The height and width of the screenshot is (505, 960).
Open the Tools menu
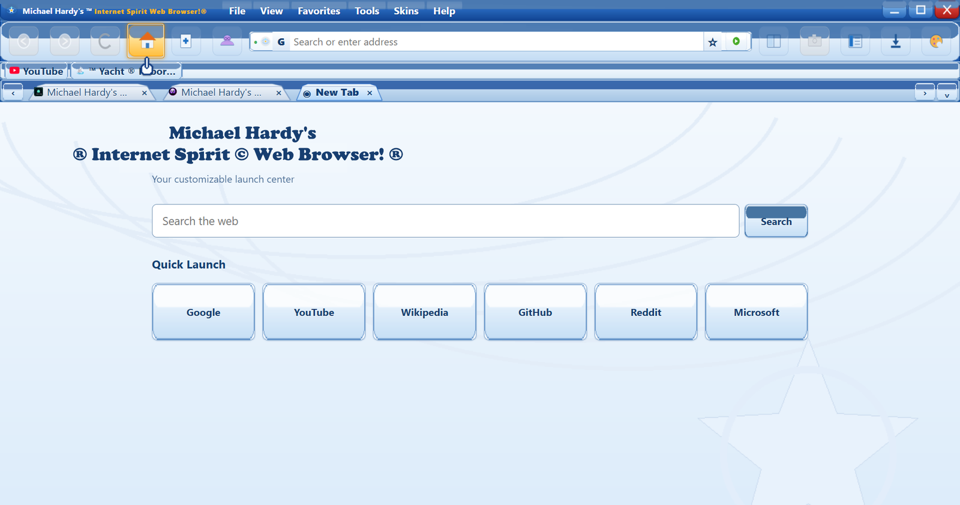pos(367,11)
